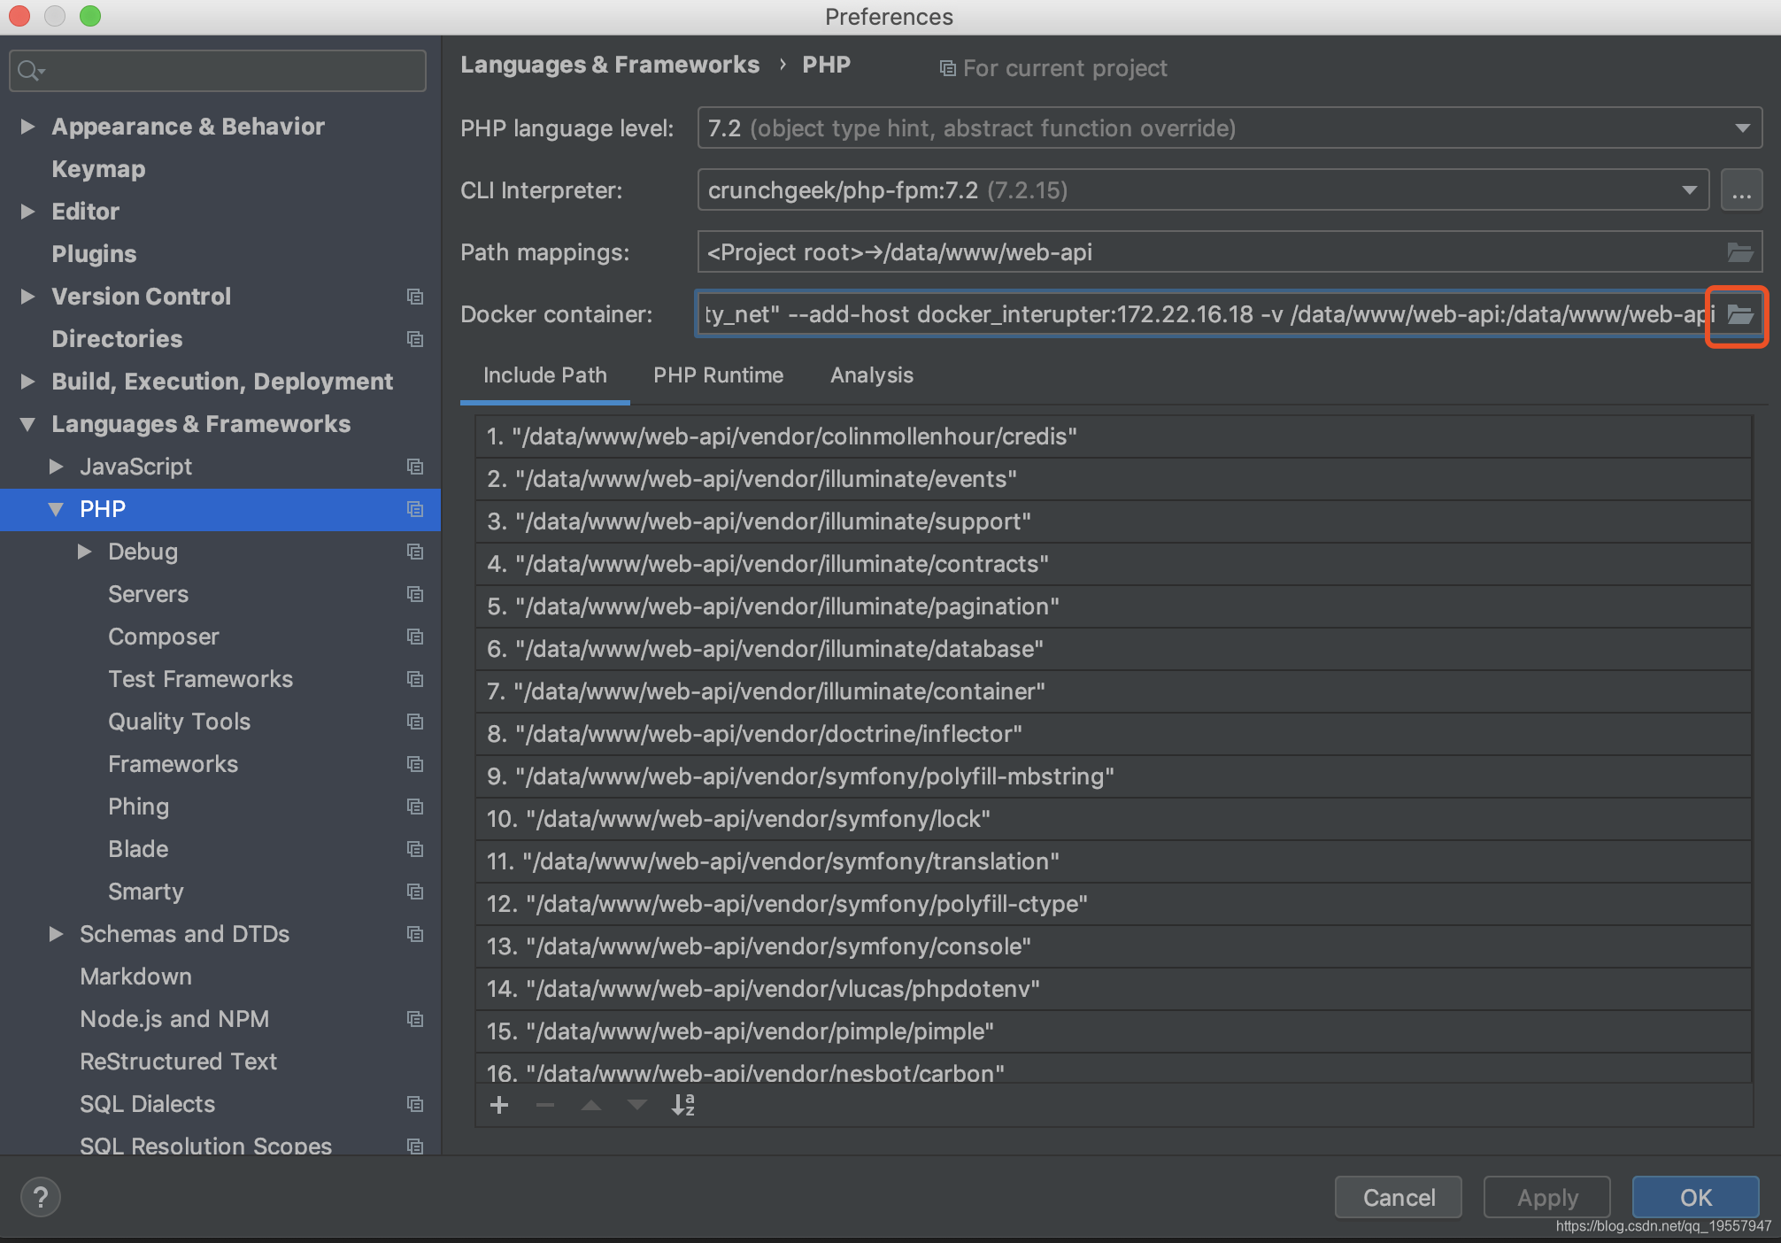Click the OK button
This screenshot has height=1243, width=1781.
pos(1695,1198)
